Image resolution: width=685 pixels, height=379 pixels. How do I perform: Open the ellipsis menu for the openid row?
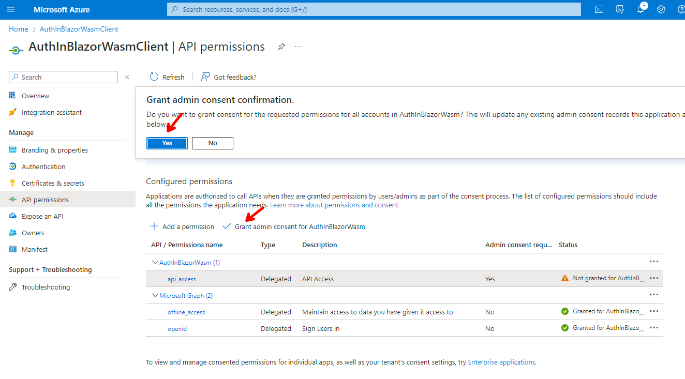(x=654, y=328)
